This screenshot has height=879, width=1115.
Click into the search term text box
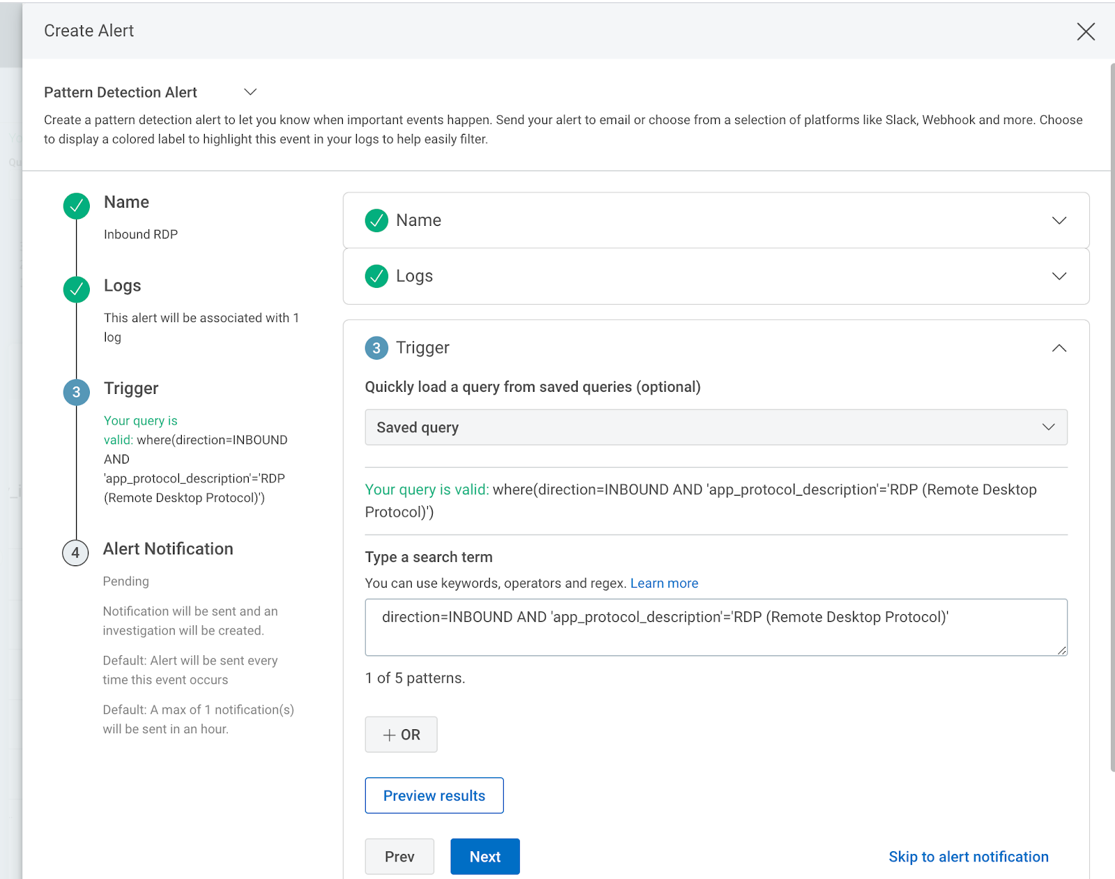pyautogui.click(x=716, y=627)
